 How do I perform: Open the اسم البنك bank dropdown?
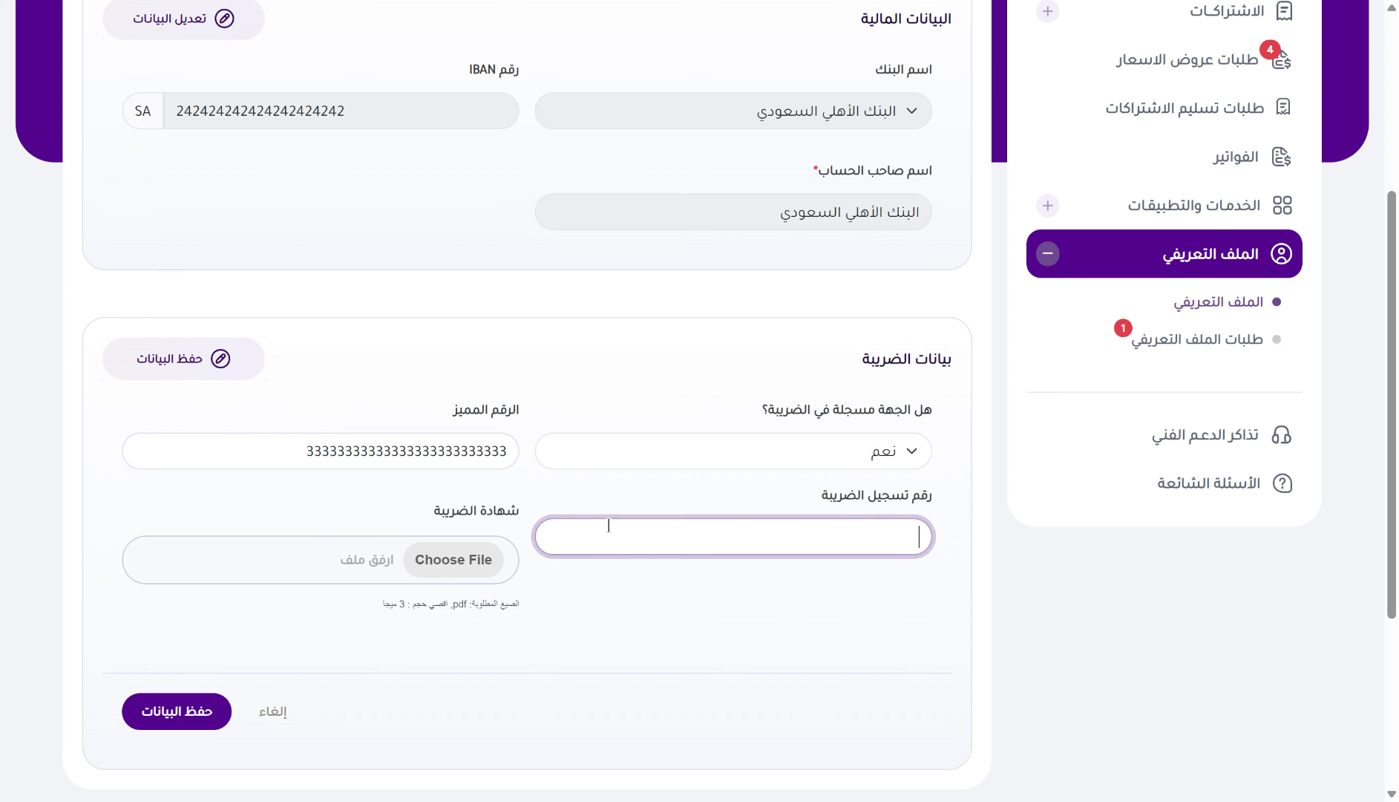click(733, 111)
